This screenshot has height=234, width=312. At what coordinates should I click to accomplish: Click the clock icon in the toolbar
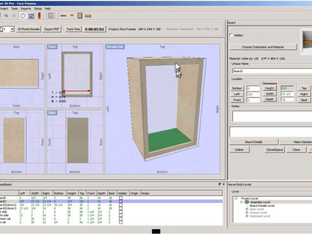[x=23, y=16]
